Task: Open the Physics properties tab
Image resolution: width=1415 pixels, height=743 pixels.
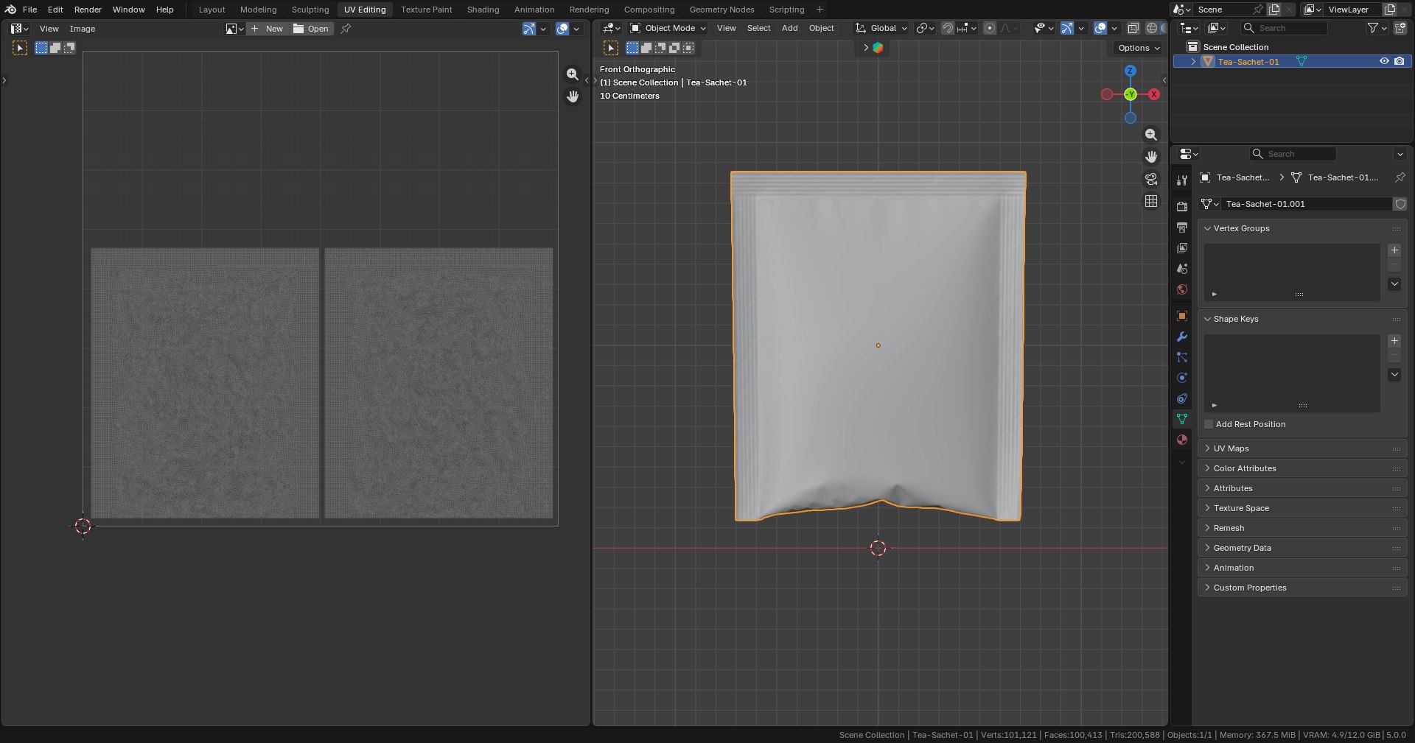Action: coord(1182,378)
